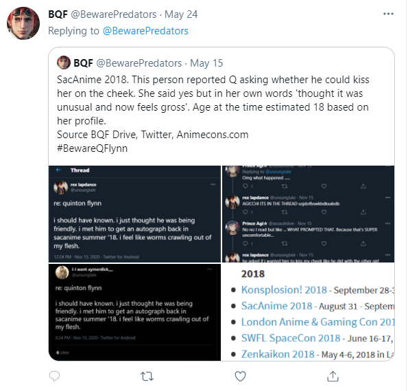Open the 2018 convention list image
Screen dimensions: 408x391
(309, 312)
